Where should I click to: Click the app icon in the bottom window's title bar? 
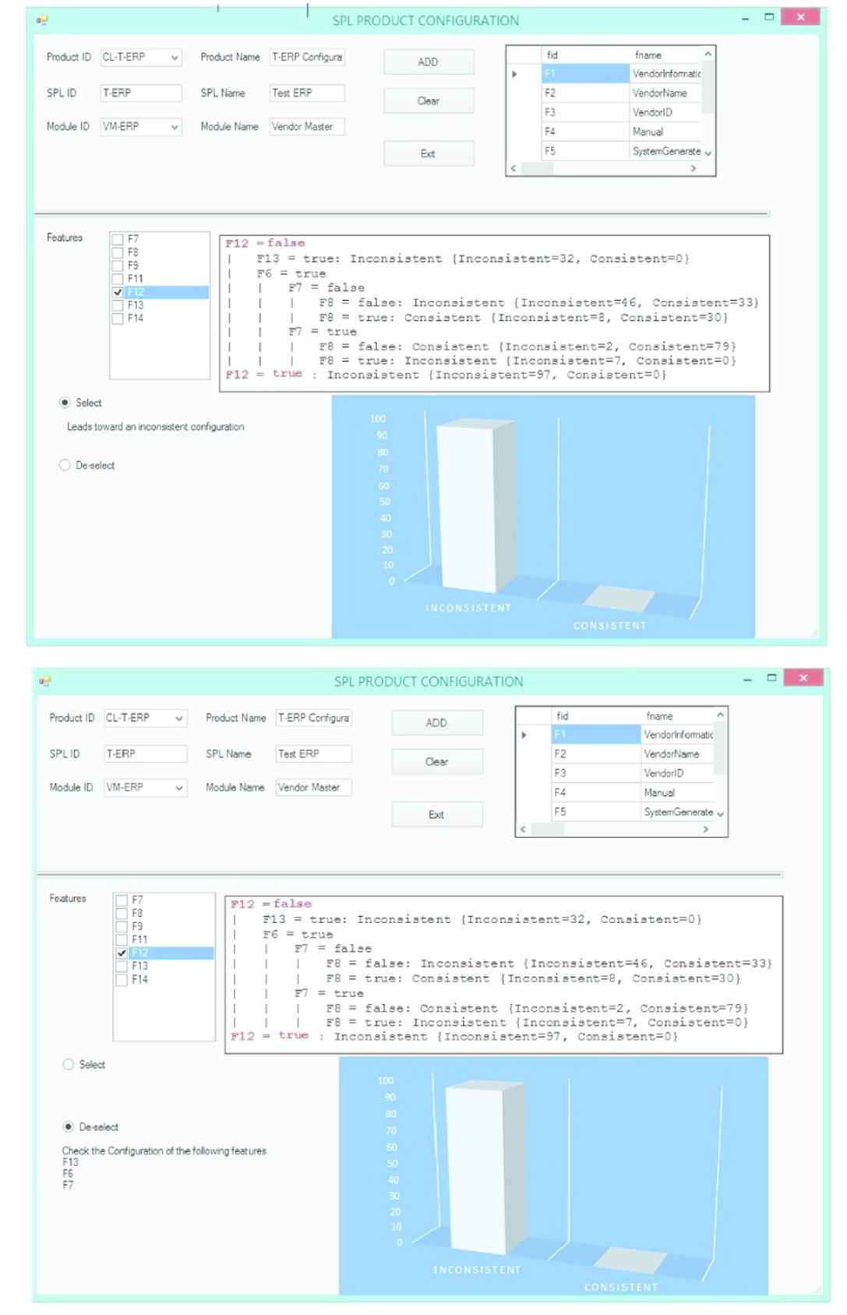pos(45,680)
